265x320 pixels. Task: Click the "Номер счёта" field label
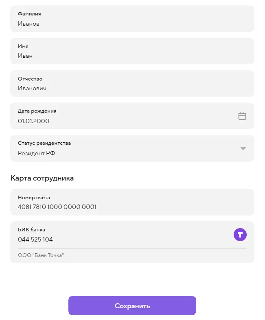tap(34, 198)
